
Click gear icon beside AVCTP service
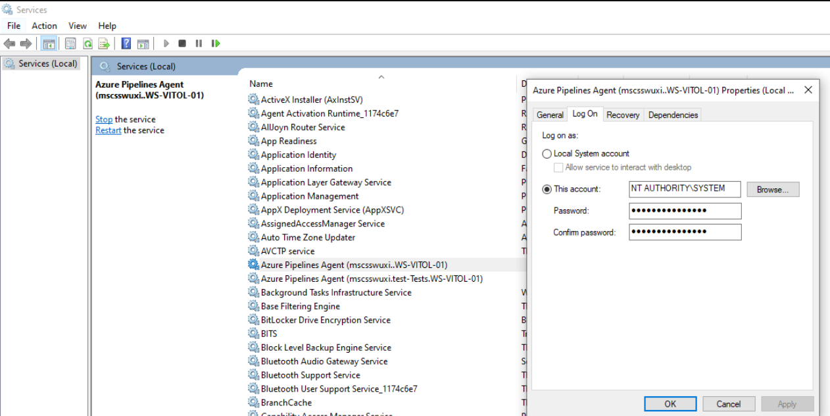point(253,251)
